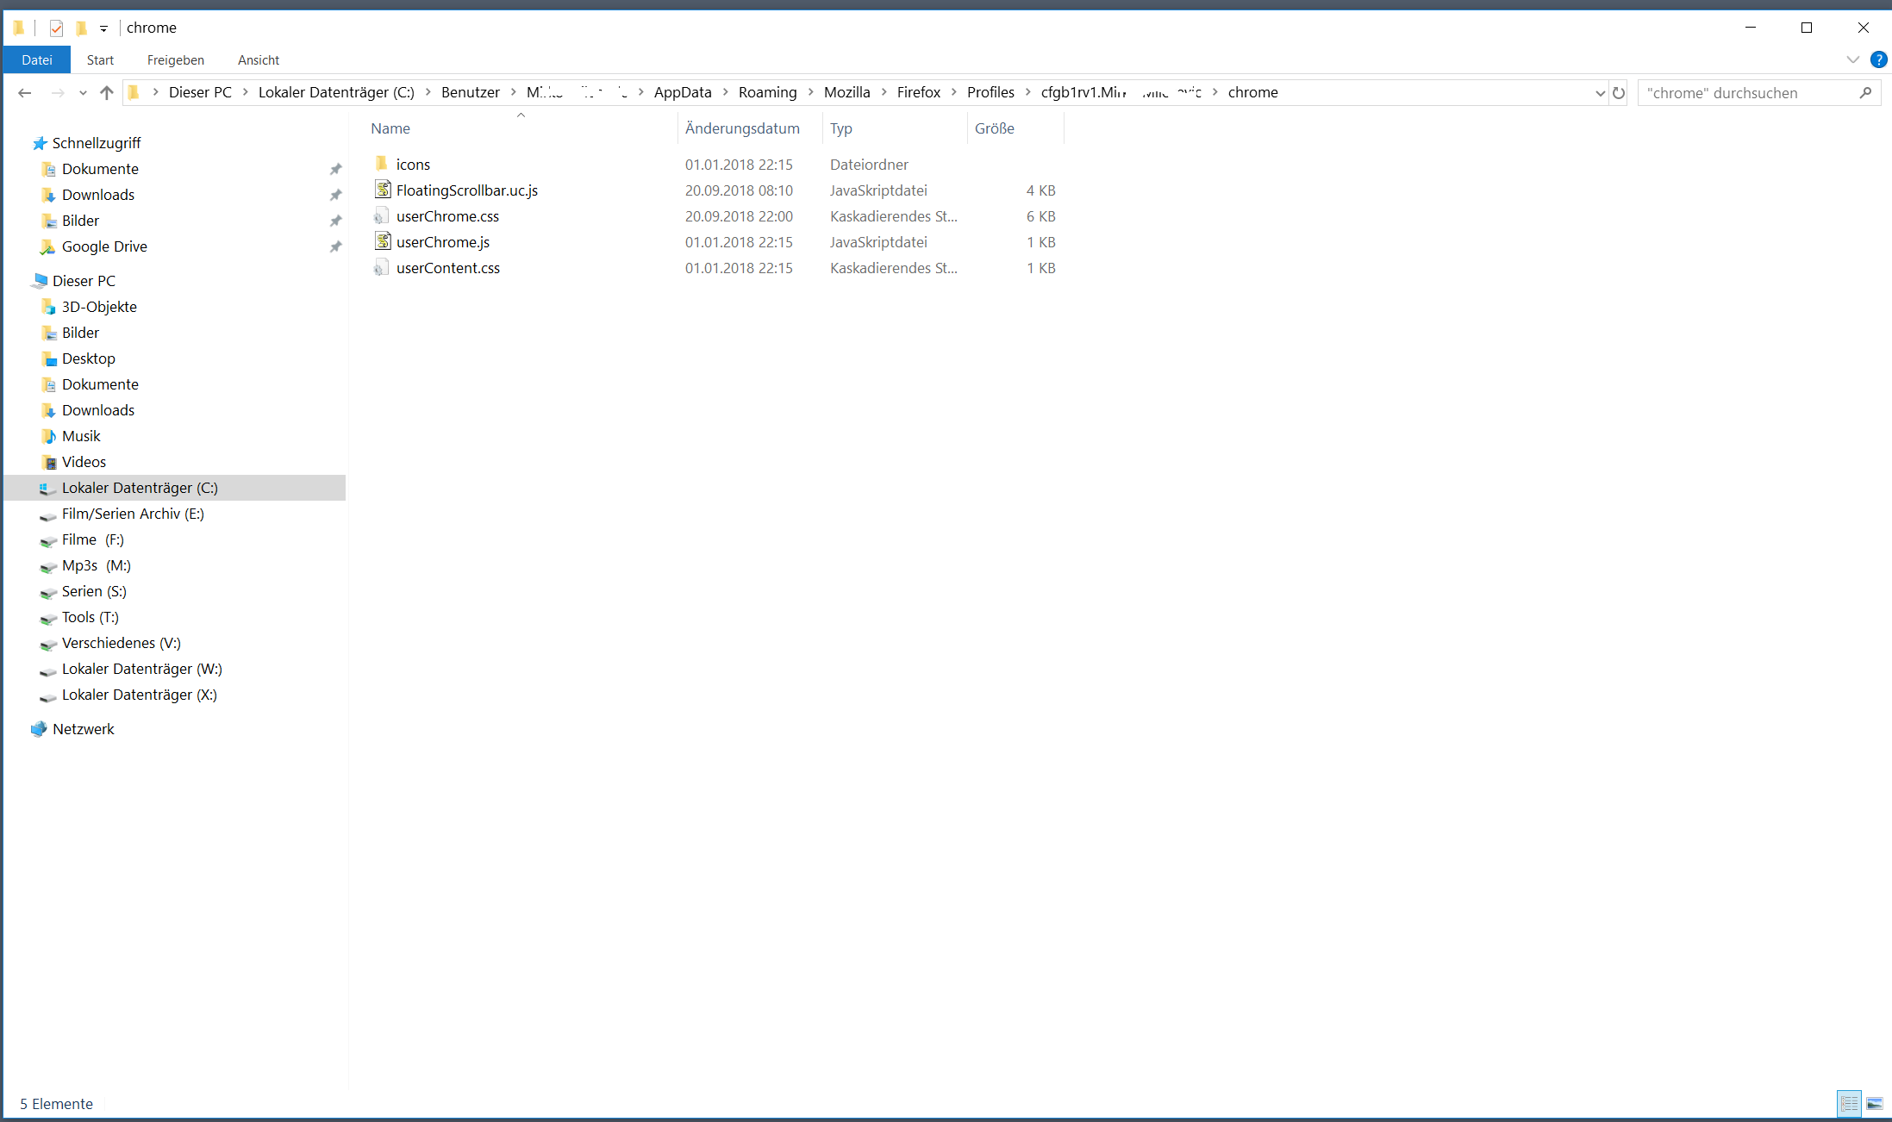Image resolution: width=1892 pixels, height=1122 pixels.
Task: Select the FloatingScrollbar.uc.js file icon
Action: 383,190
